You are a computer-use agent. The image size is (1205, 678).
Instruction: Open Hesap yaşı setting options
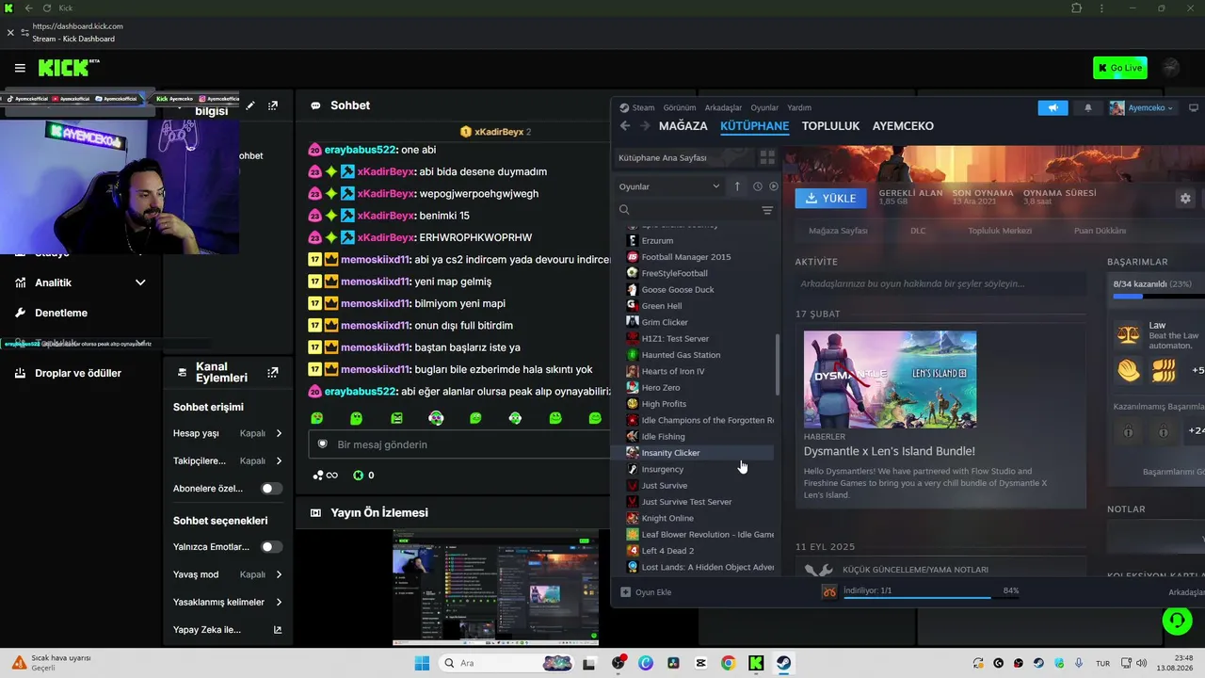[228, 433]
